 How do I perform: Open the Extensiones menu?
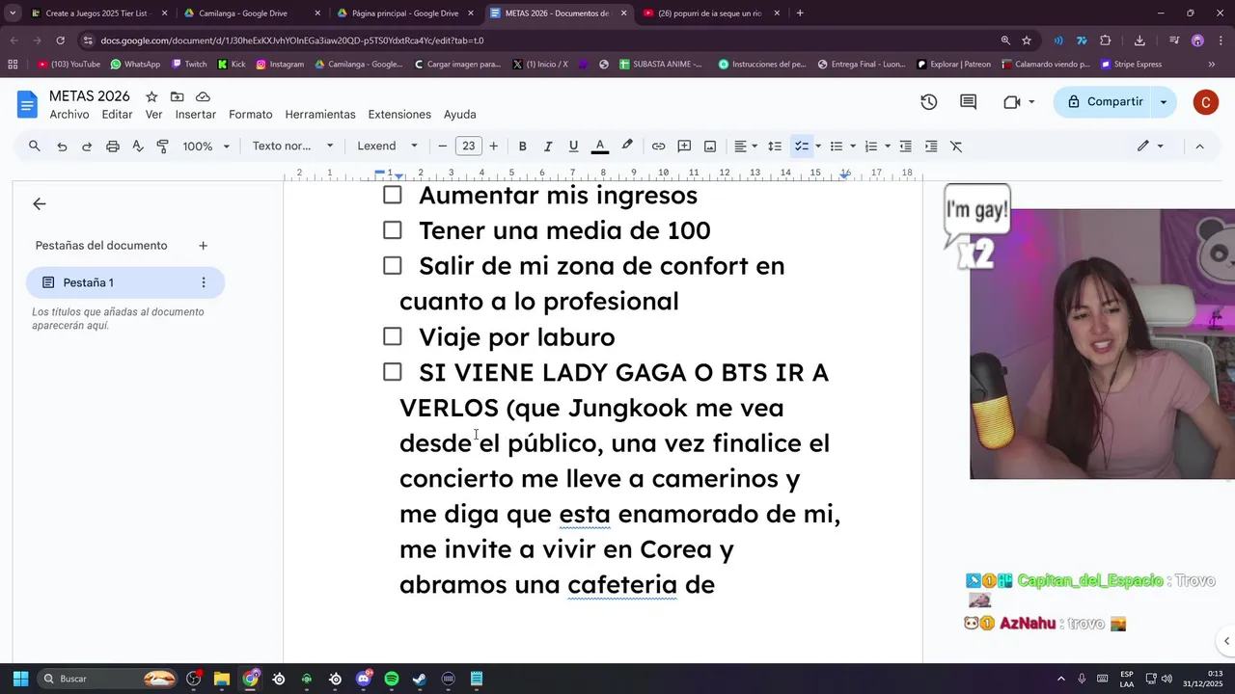(399, 115)
